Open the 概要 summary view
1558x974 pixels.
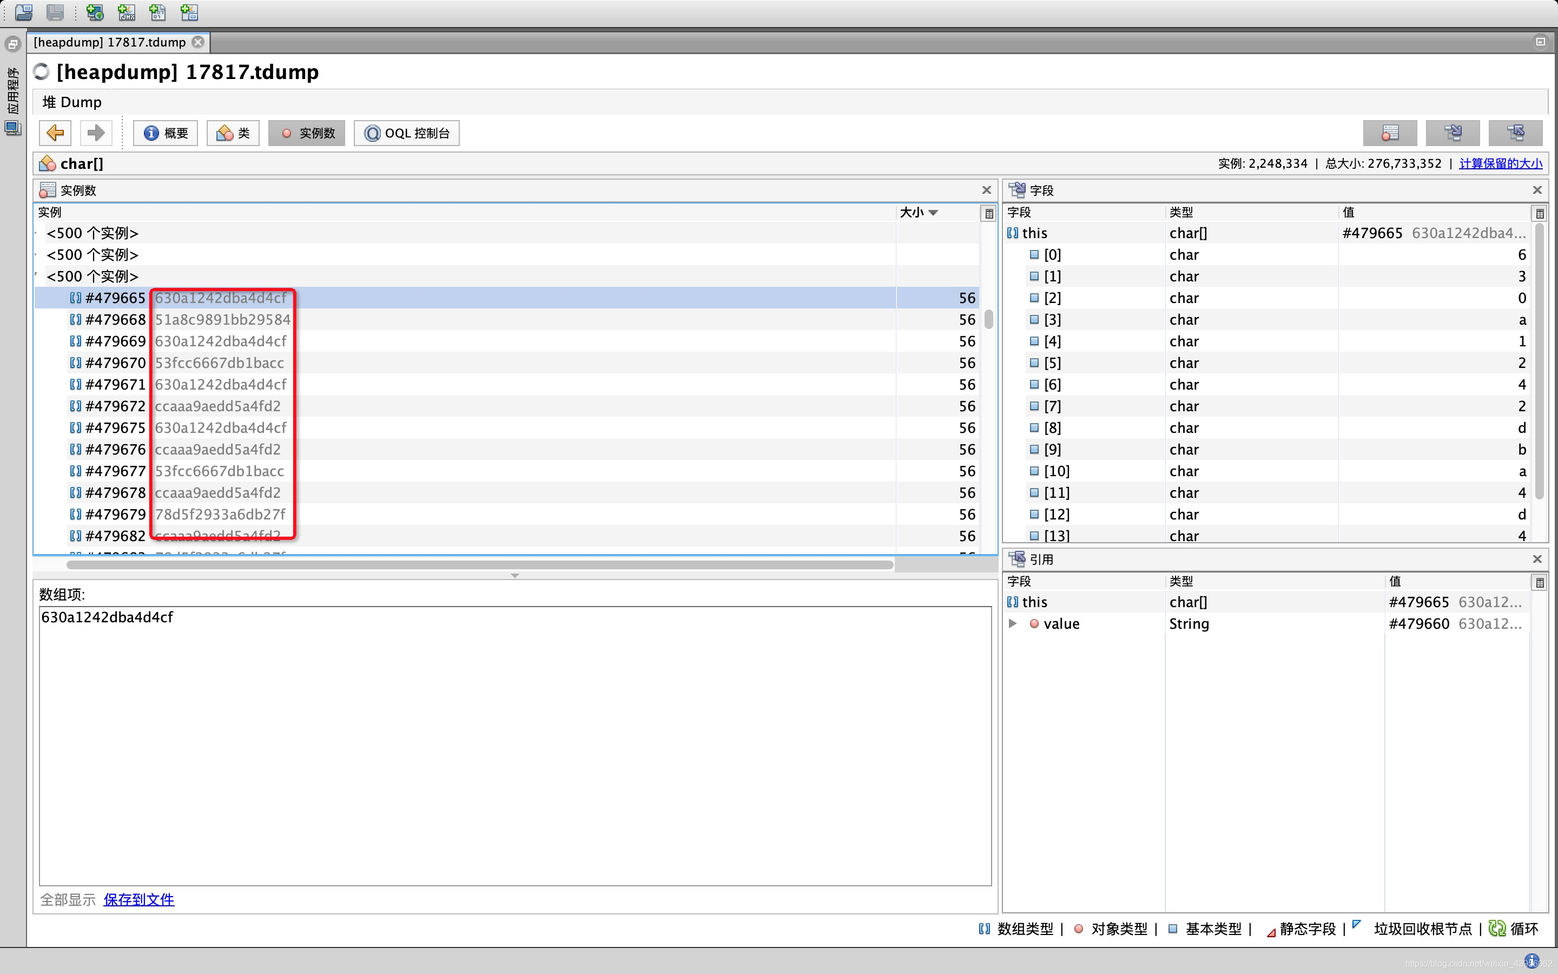coord(166,133)
